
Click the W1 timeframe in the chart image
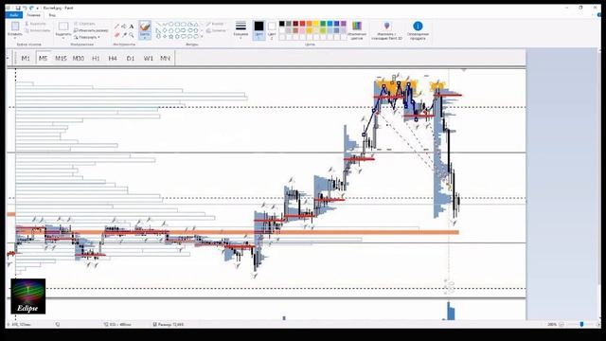[x=149, y=59]
